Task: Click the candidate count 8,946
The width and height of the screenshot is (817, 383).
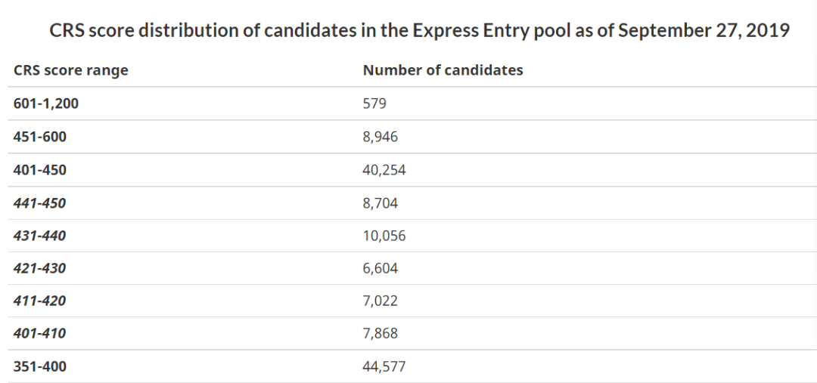Action: [x=381, y=137]
